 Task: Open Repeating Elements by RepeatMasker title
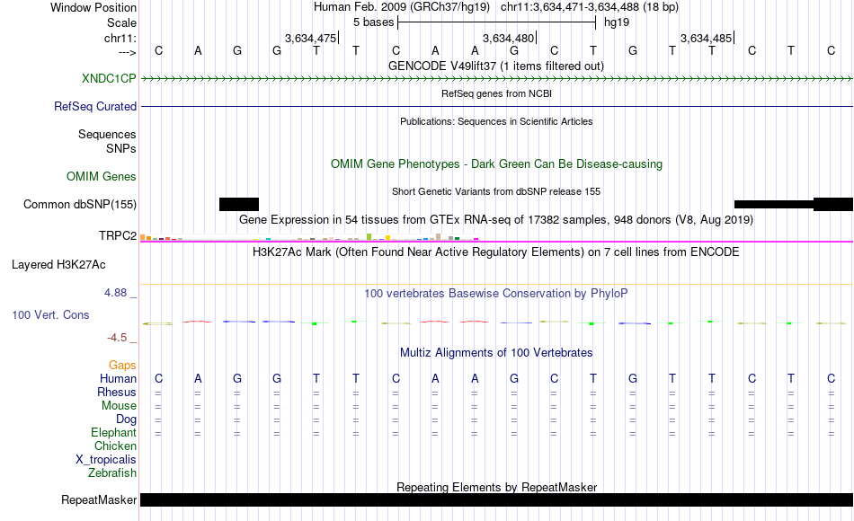coord(497,487)
